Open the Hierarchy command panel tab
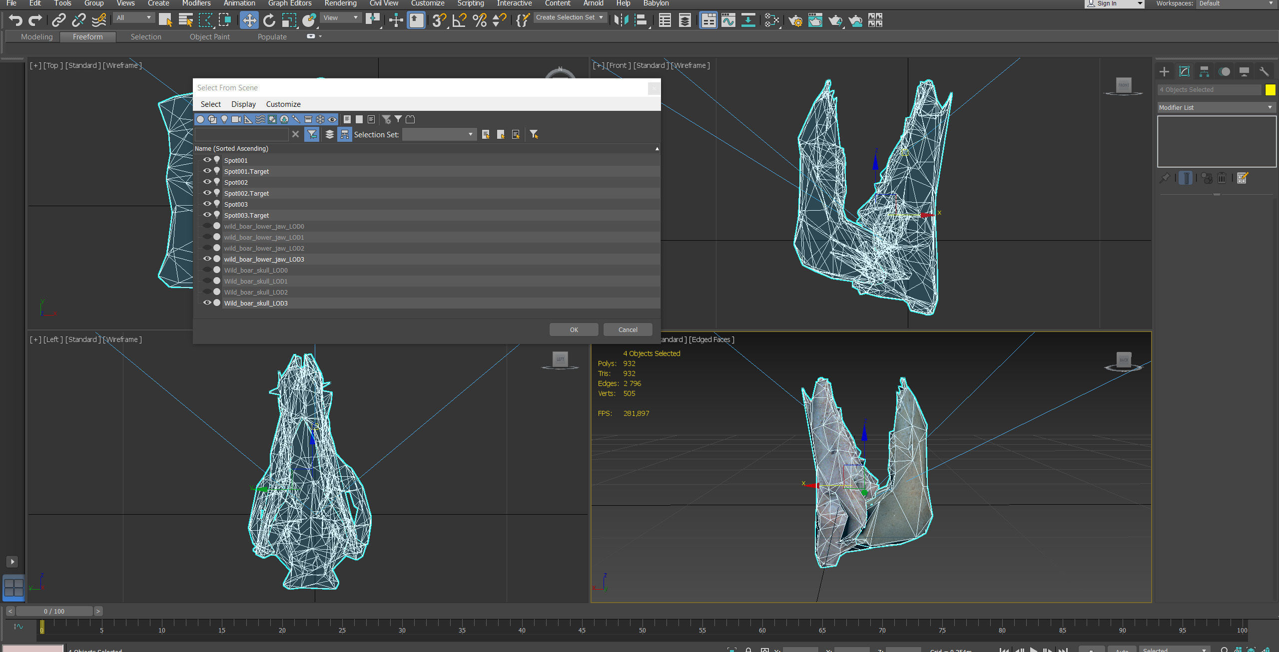The width and height of the screenshot is (1279, 652). click(1204, 71)
